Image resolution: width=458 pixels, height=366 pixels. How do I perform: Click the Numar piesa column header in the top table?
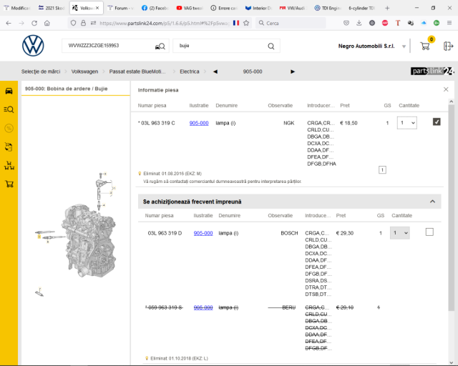click(x=152, y=105)
